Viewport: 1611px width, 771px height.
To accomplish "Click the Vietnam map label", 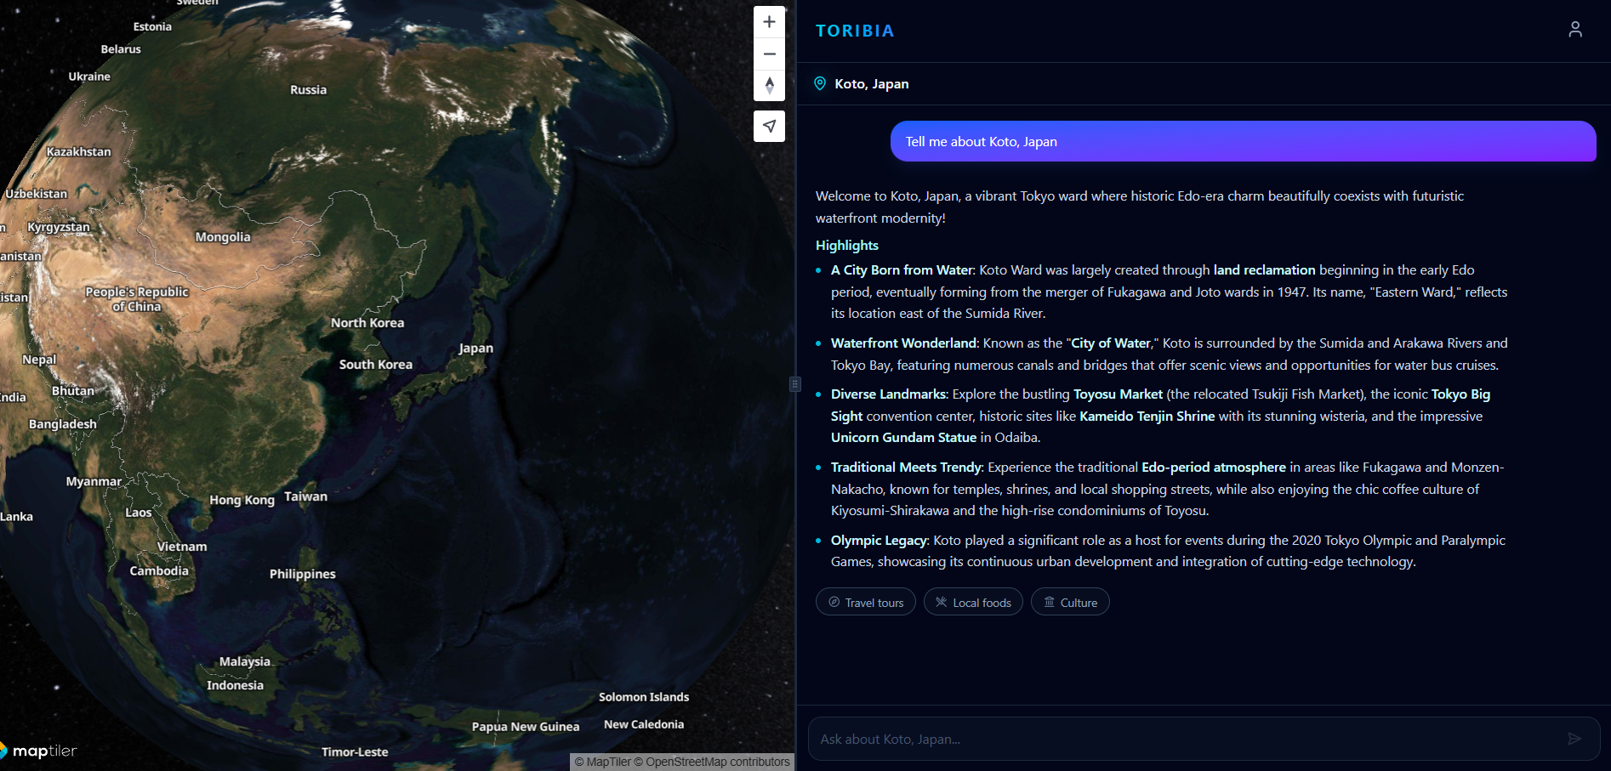I will (181, 546).
